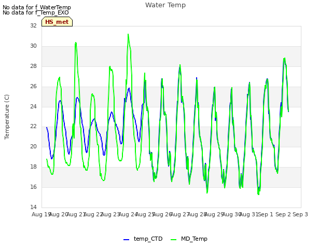The width and height of the screenshot is (332, 249).
Task: Click the Aug 24 date label
Action: click(128, 214)
